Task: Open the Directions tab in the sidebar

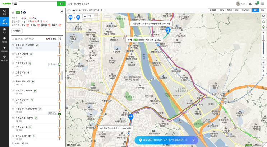Action: pyautogui.click(x=4, y=22)
